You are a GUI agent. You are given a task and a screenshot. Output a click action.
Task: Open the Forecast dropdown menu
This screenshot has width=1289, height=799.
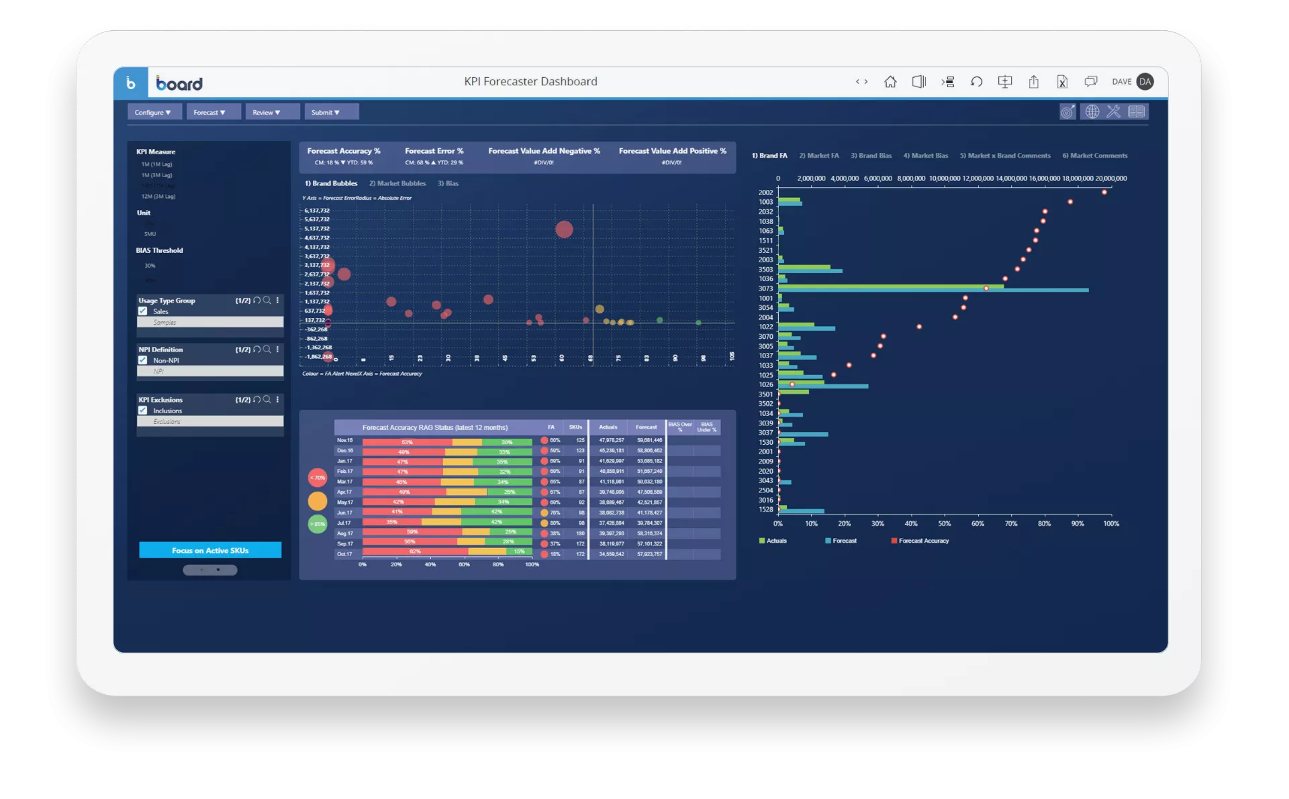coord(213,112)
